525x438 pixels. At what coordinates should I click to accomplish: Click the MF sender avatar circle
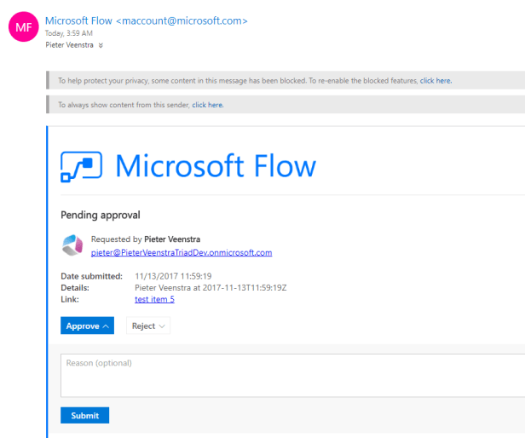(x=24, y=26)
